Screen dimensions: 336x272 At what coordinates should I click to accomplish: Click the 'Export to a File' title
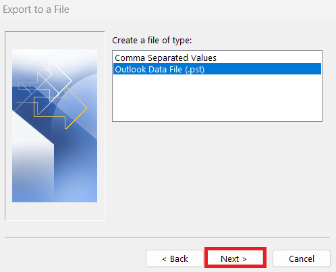(36, 9)
